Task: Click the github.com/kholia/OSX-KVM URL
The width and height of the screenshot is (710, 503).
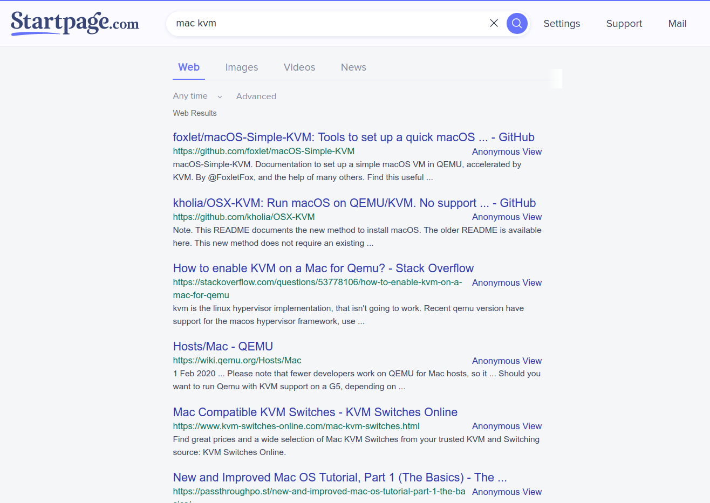Action: pyautogui.click(x=244, y=217)
